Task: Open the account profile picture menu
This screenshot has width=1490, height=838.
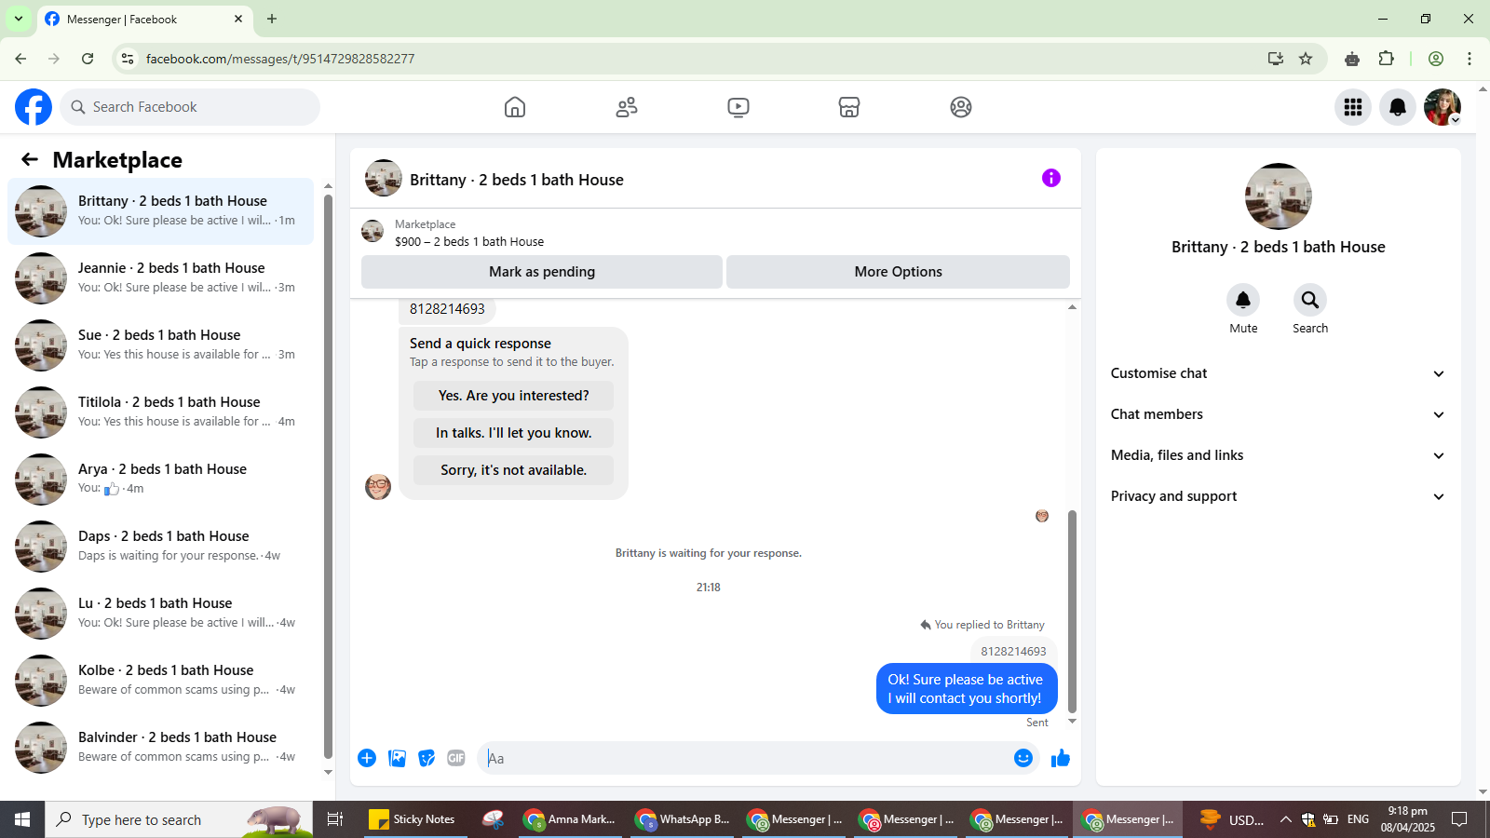Action: tap(1443, 107)
